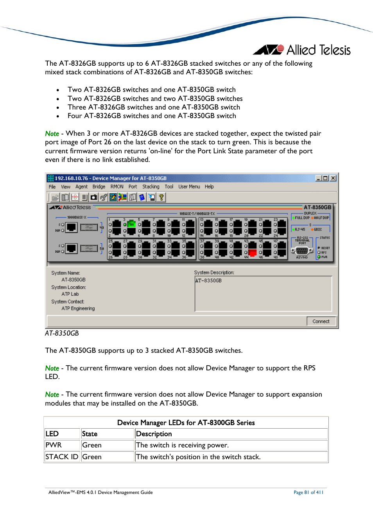Viewport: 373px width, 528px height.
Task: Click the yellow question mark help icon
Action: tap(161, 198)
